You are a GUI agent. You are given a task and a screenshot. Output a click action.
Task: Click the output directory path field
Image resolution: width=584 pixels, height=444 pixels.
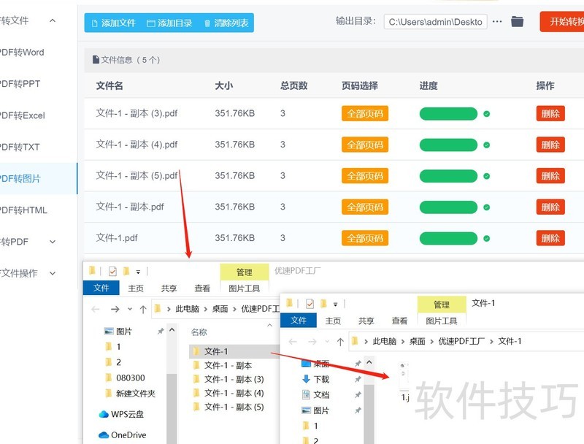[435, 22]
